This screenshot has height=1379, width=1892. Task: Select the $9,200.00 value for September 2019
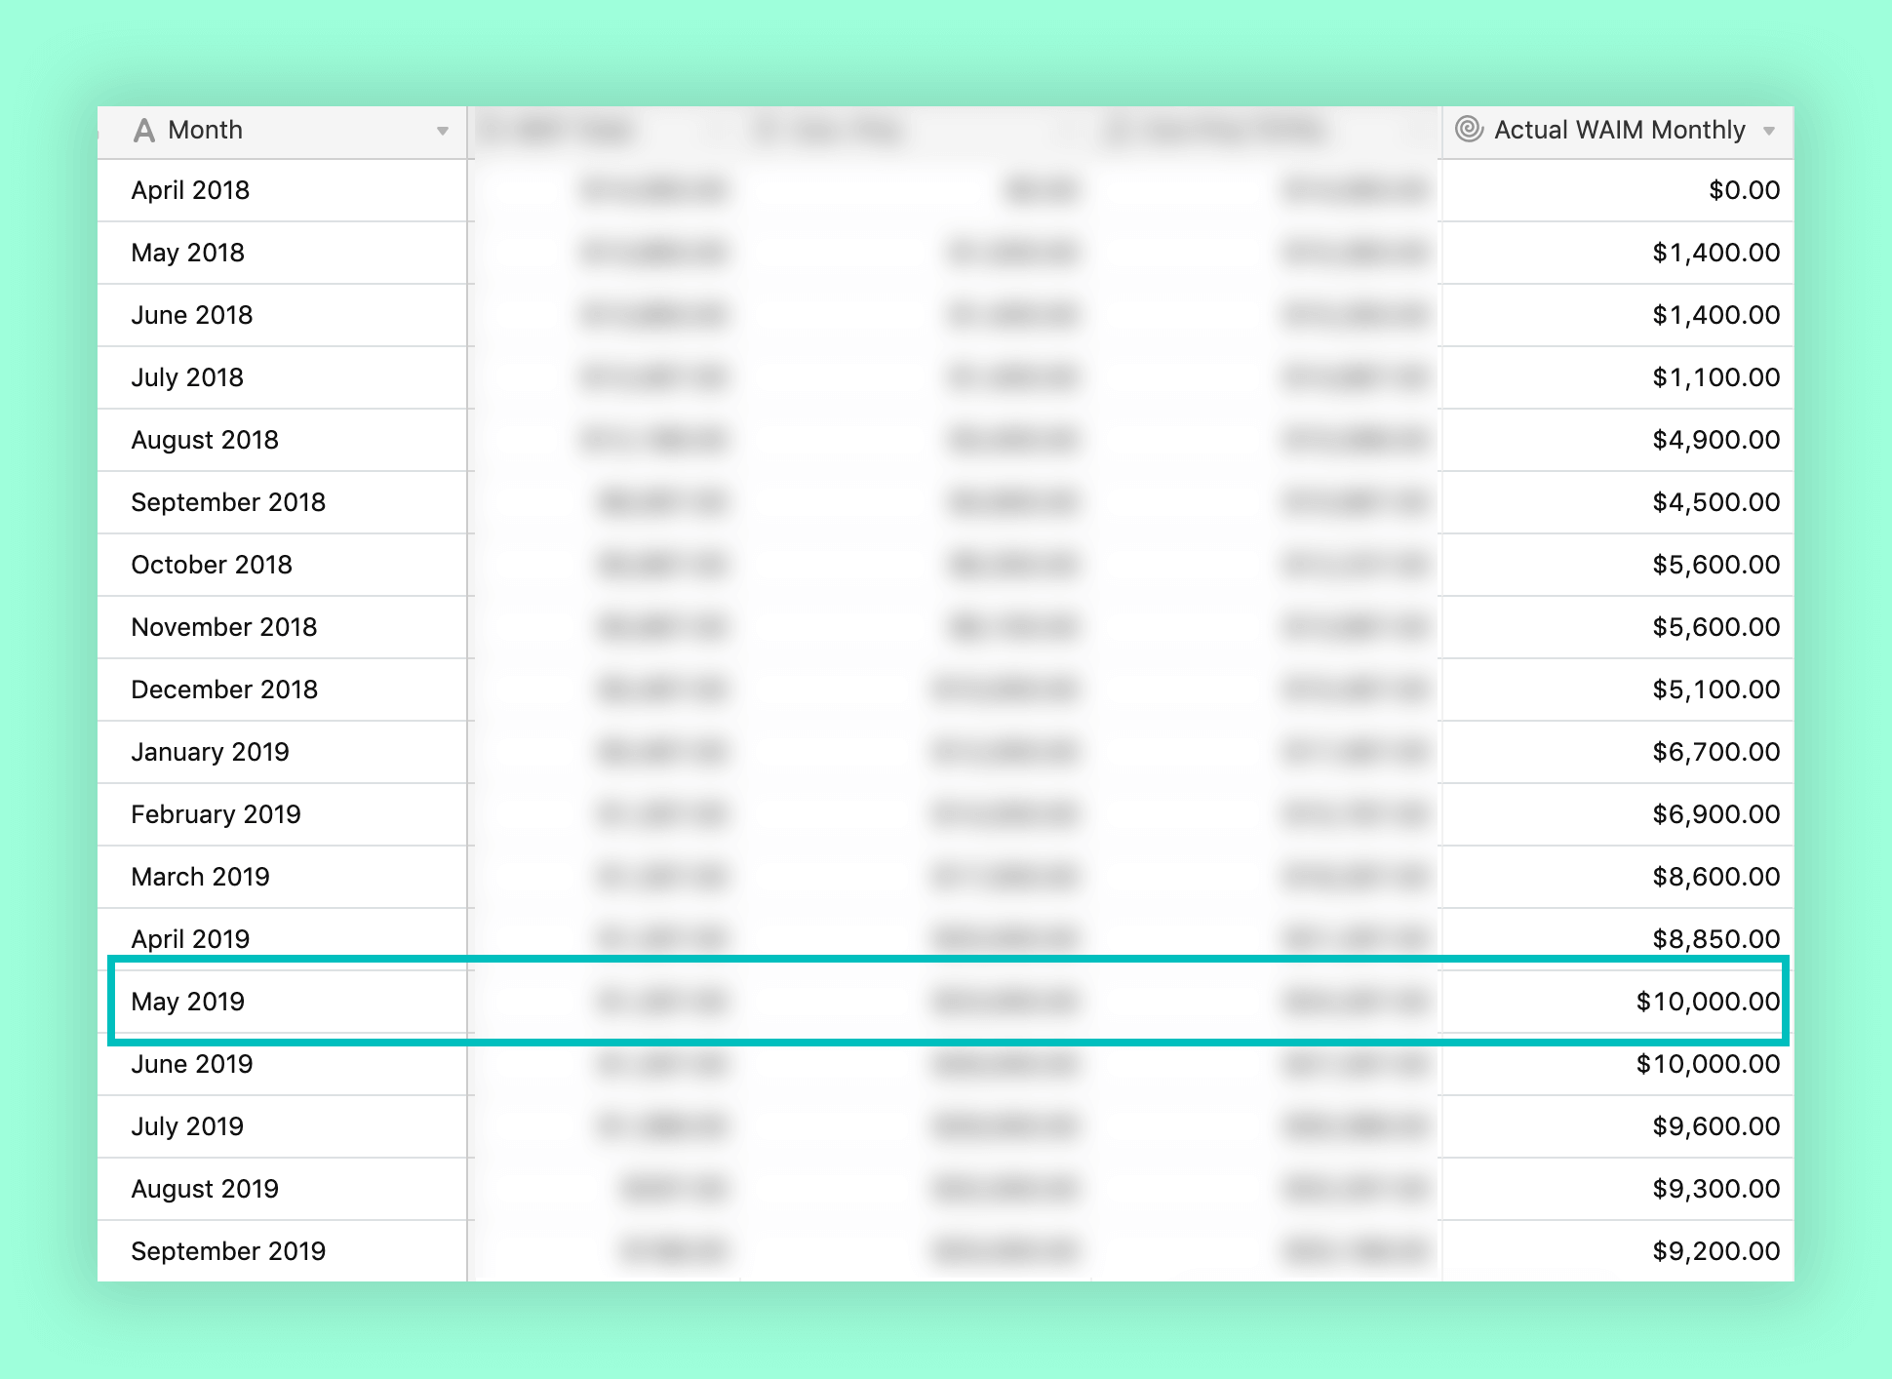pos(1714,1250)
